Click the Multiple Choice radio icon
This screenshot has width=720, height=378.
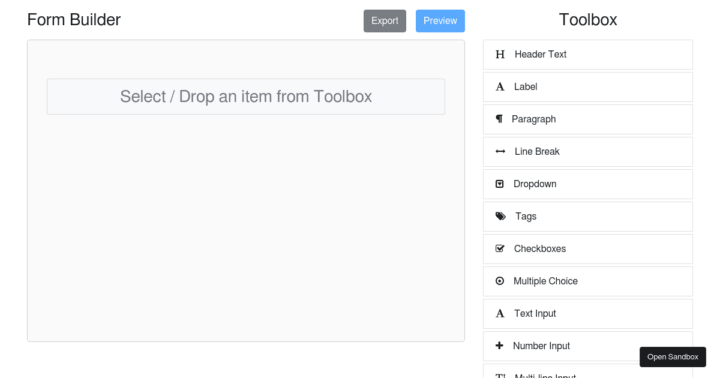(500, 281)
